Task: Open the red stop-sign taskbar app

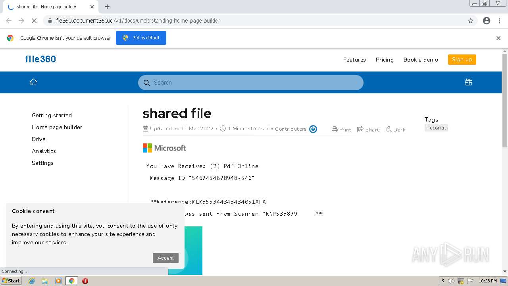Action: (85, 281)
